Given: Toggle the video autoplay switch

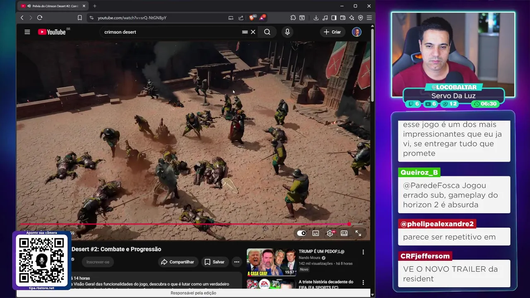Looking at the screenshot, I should [301, 233].
